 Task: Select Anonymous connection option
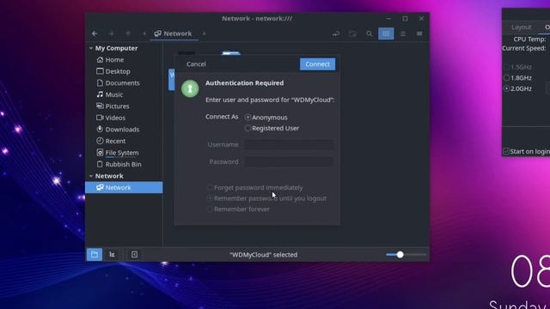coord(266,118)
